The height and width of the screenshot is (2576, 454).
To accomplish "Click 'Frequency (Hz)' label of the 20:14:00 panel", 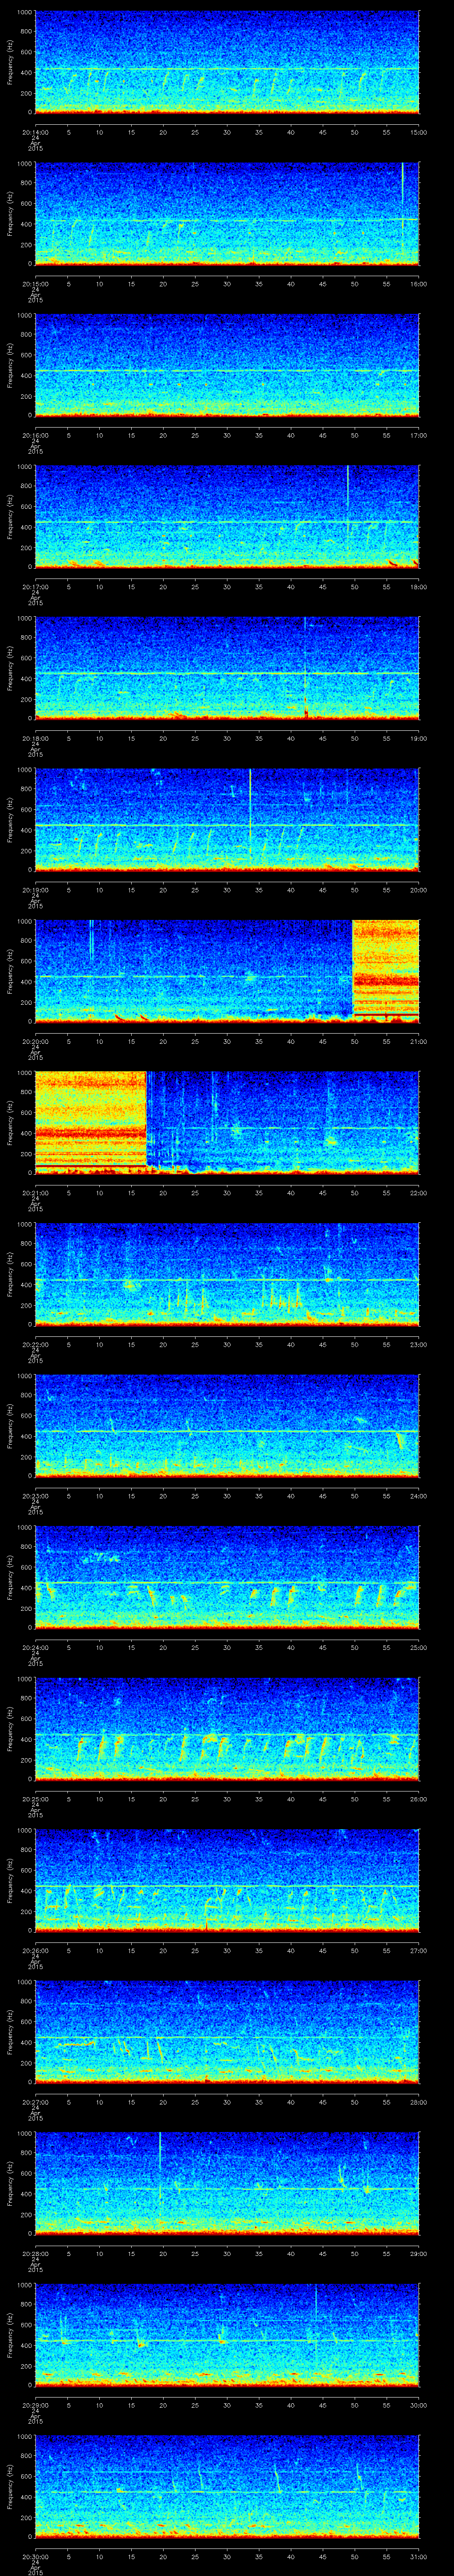I will click(x=10, y=63).
